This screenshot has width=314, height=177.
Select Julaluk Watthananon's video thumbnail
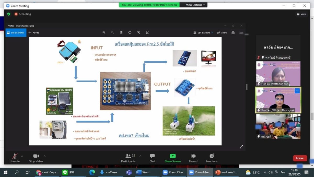click(278, 73)
